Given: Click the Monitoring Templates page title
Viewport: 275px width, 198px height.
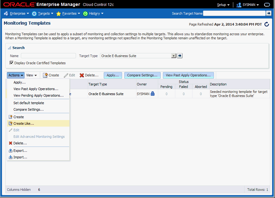Looking at the screenshot, I should point(27,23).
